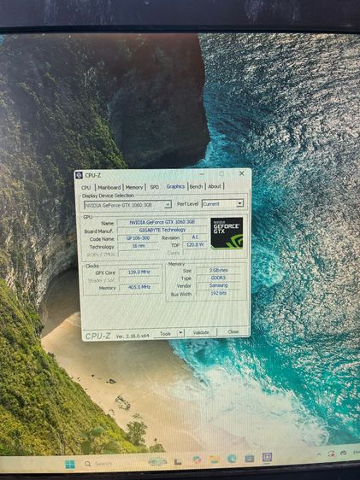
Task: Select the Graphics tab
Action: click(175, 186)
